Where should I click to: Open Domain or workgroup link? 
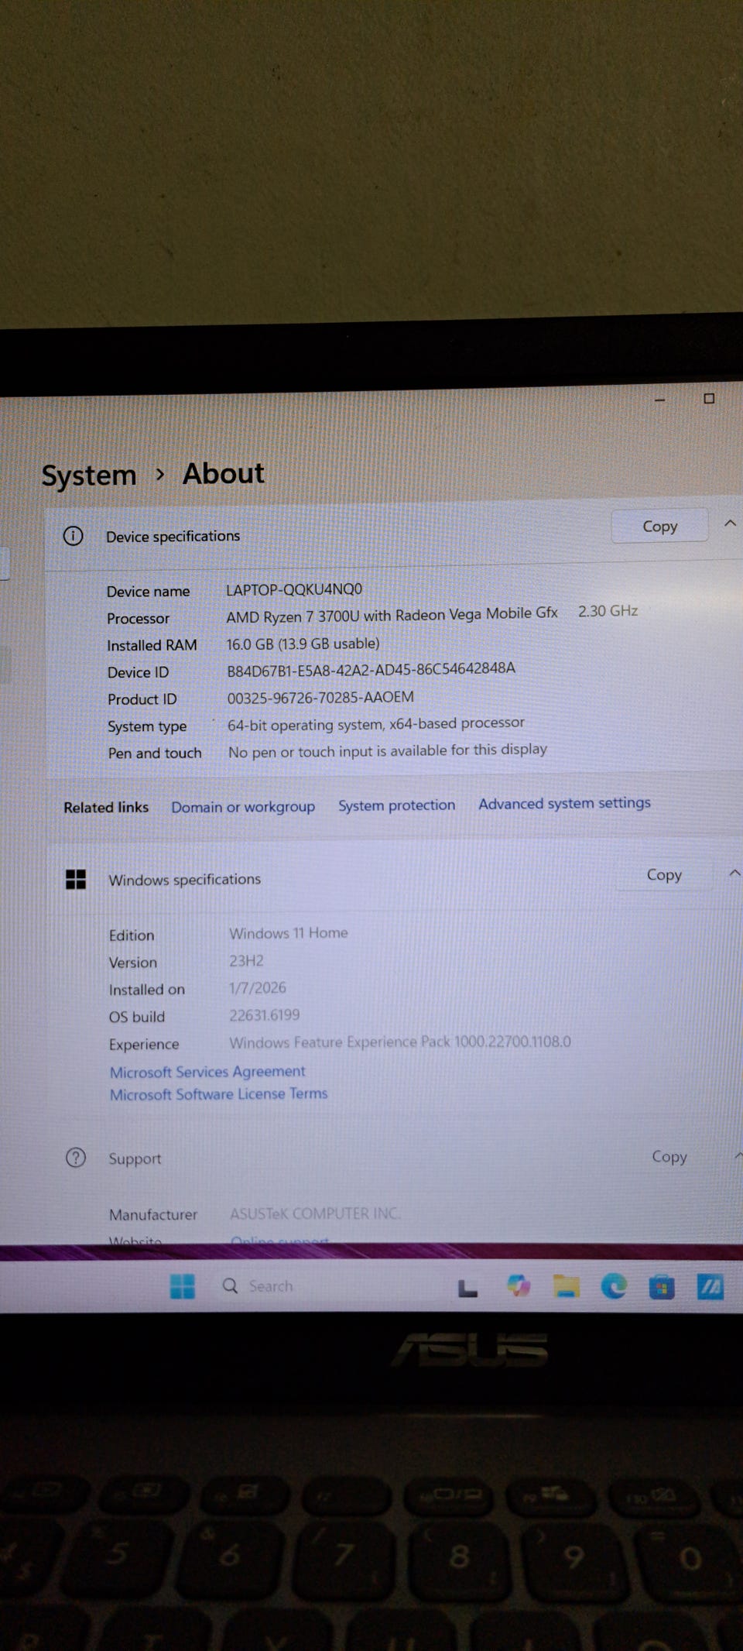pos(243,806)
